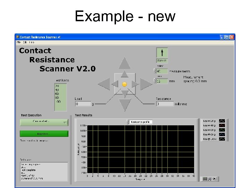Click the Y-axis value 1000 on graph
Screen dimensions: 250x188
tap(83, 131)
